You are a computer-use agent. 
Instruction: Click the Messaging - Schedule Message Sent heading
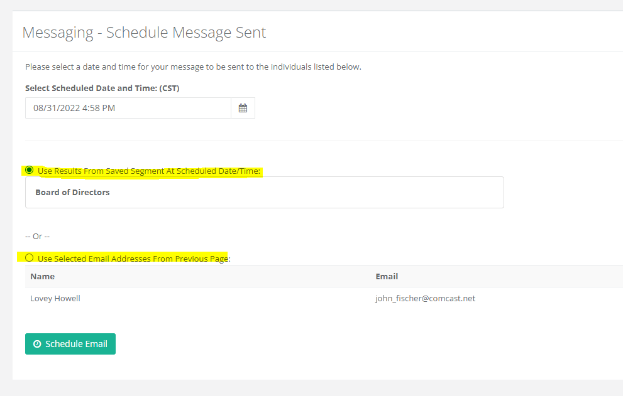(144, 33)
